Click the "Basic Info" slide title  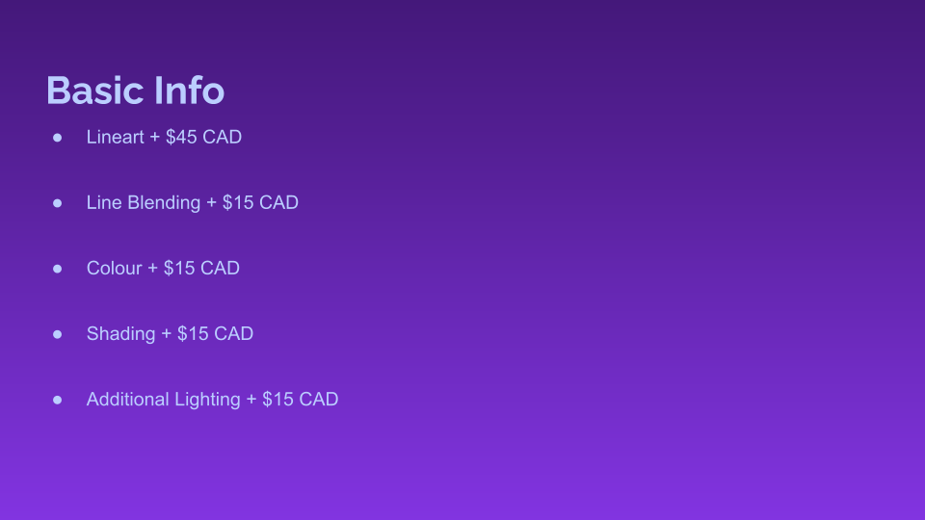pos(135,91)
